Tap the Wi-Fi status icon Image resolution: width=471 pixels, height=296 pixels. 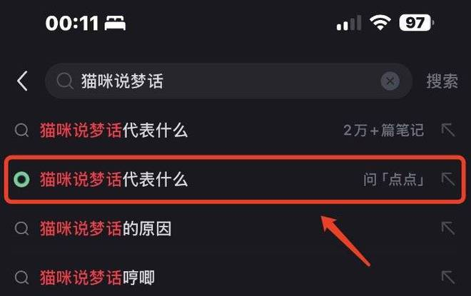click(380, 23)
